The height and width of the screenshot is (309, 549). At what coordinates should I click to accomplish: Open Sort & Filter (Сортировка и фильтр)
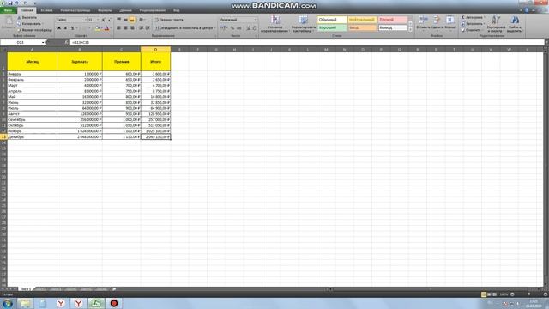click(496, 24)
